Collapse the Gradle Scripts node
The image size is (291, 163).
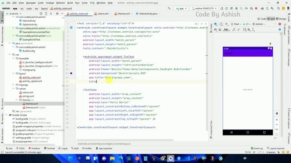6,115
